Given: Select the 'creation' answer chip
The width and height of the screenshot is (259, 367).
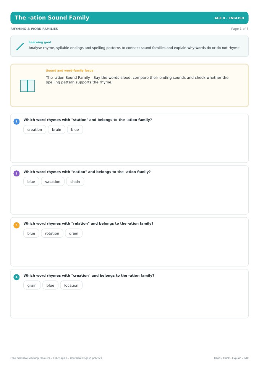Looking at the screenshot, I should coord(34,129).
